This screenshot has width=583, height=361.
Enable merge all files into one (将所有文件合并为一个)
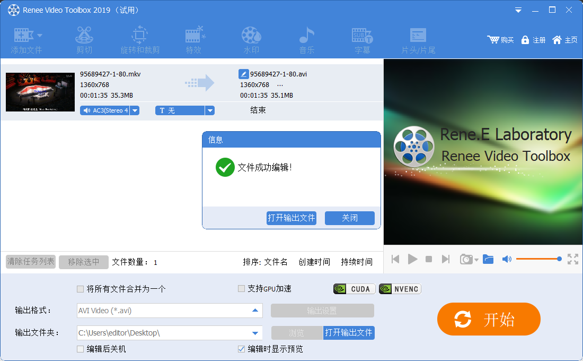tap(80, 289)
